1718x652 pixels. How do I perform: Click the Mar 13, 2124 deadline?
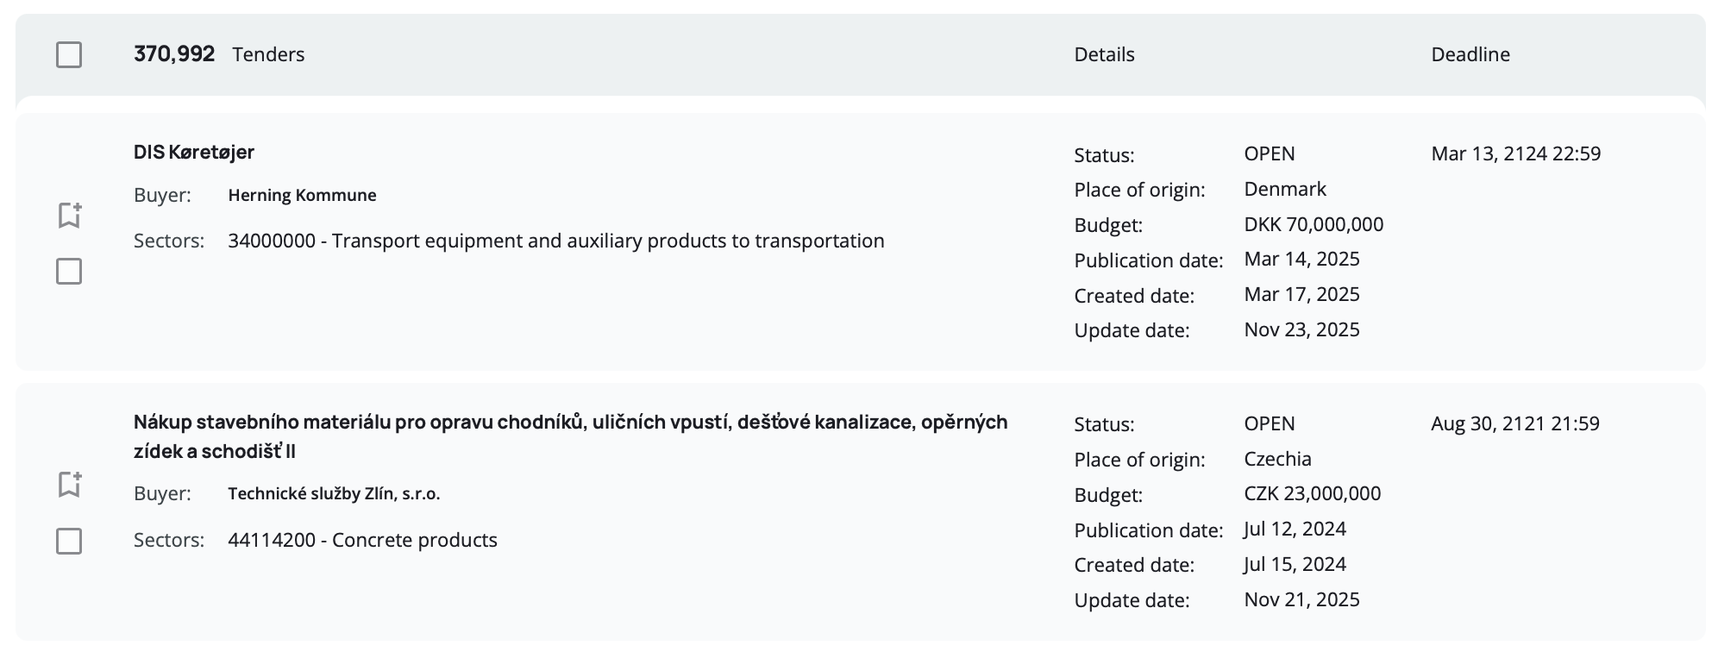1515,154
